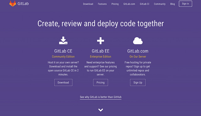Open the Features nav menu item
Viewport: 201px width, 116px height.
click(102, 4)
